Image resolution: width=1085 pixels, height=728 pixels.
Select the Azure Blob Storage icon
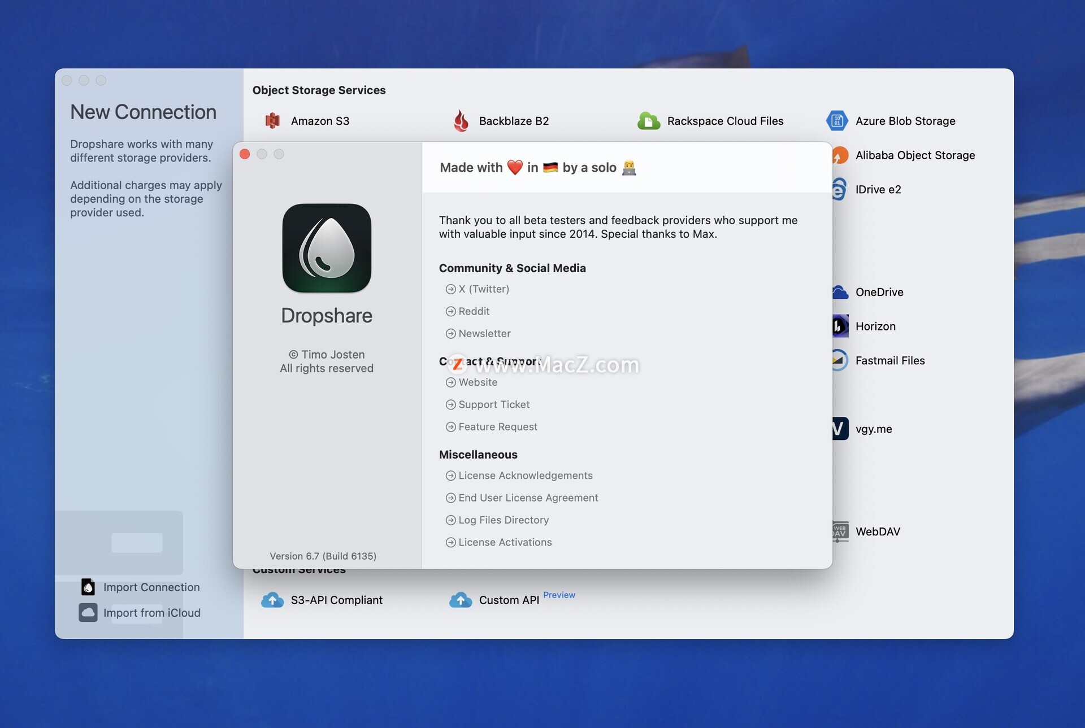click(x=837, y=121)
